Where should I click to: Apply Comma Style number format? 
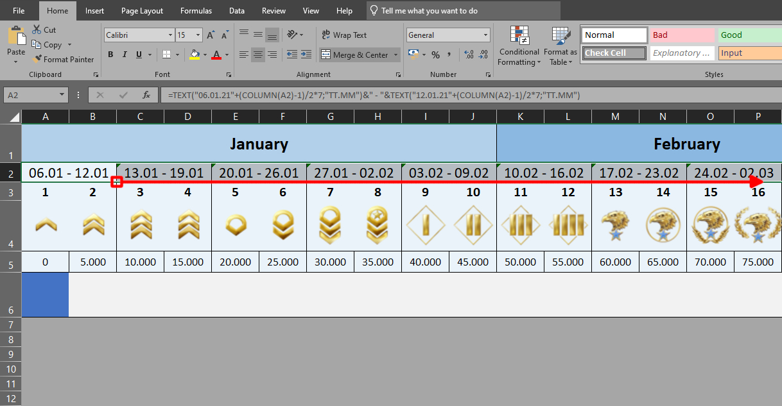pyautogui.click(x=449, y=55)
